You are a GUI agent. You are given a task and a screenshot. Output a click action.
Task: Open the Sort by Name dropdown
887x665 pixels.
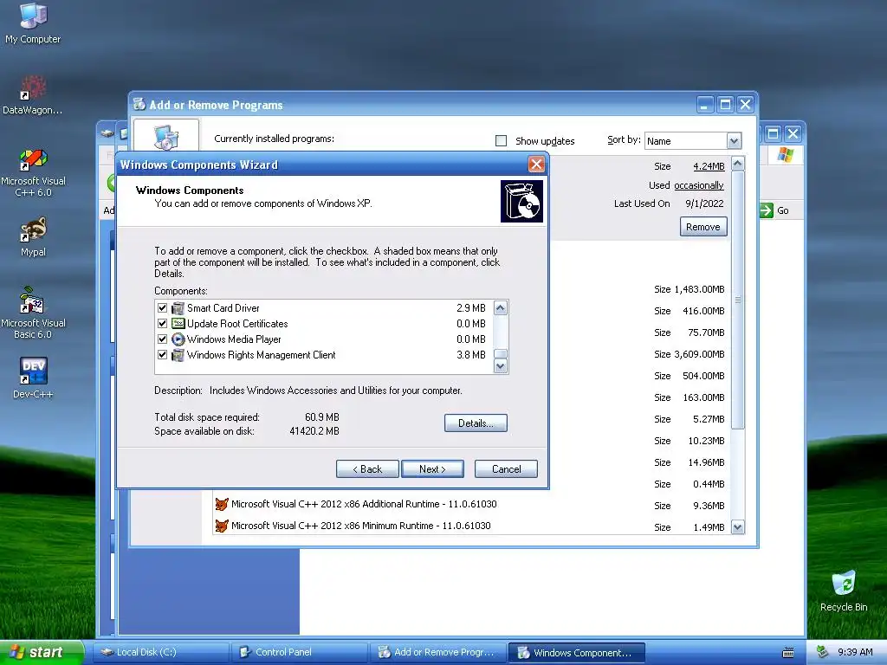coord(734,141)
